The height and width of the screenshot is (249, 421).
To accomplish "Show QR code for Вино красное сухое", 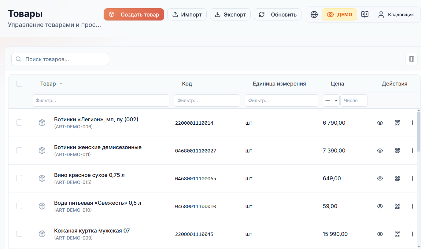I will tap(397, 178).
